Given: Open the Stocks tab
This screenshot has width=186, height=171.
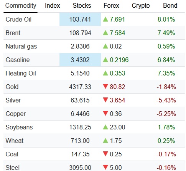Looking at the screenshot, I should 82,6.
